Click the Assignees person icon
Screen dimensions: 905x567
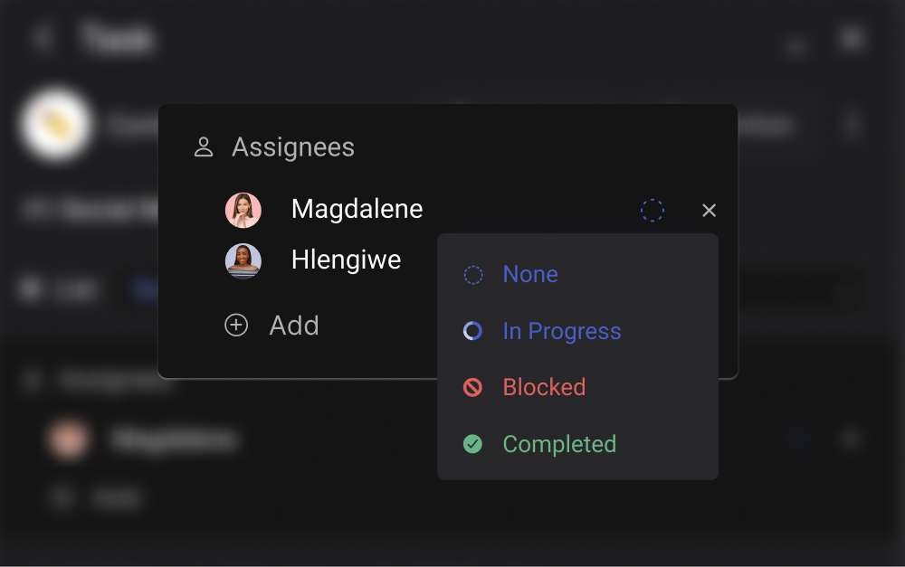tap(205, 146)
